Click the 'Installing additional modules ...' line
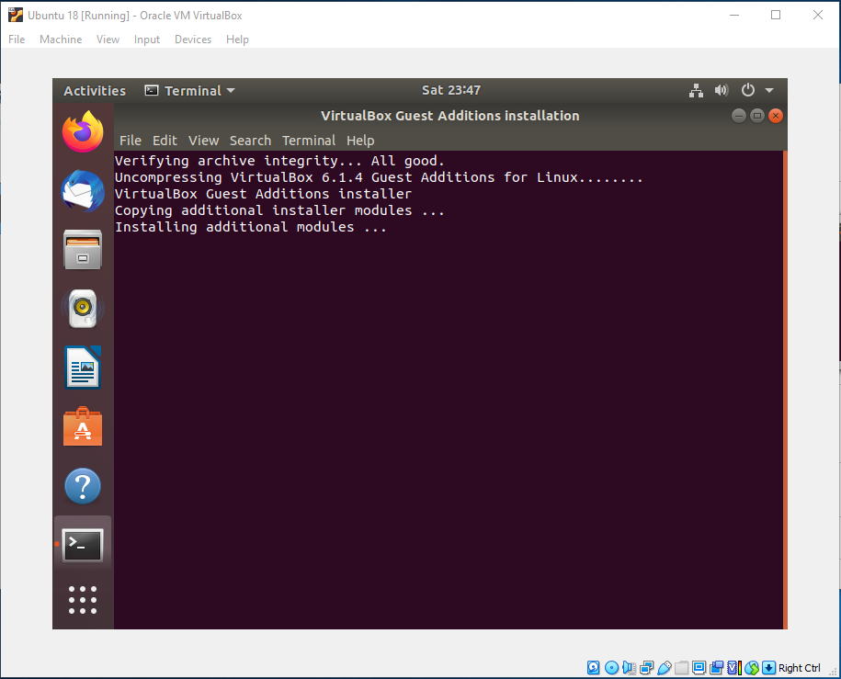 (x=251, y=227)
